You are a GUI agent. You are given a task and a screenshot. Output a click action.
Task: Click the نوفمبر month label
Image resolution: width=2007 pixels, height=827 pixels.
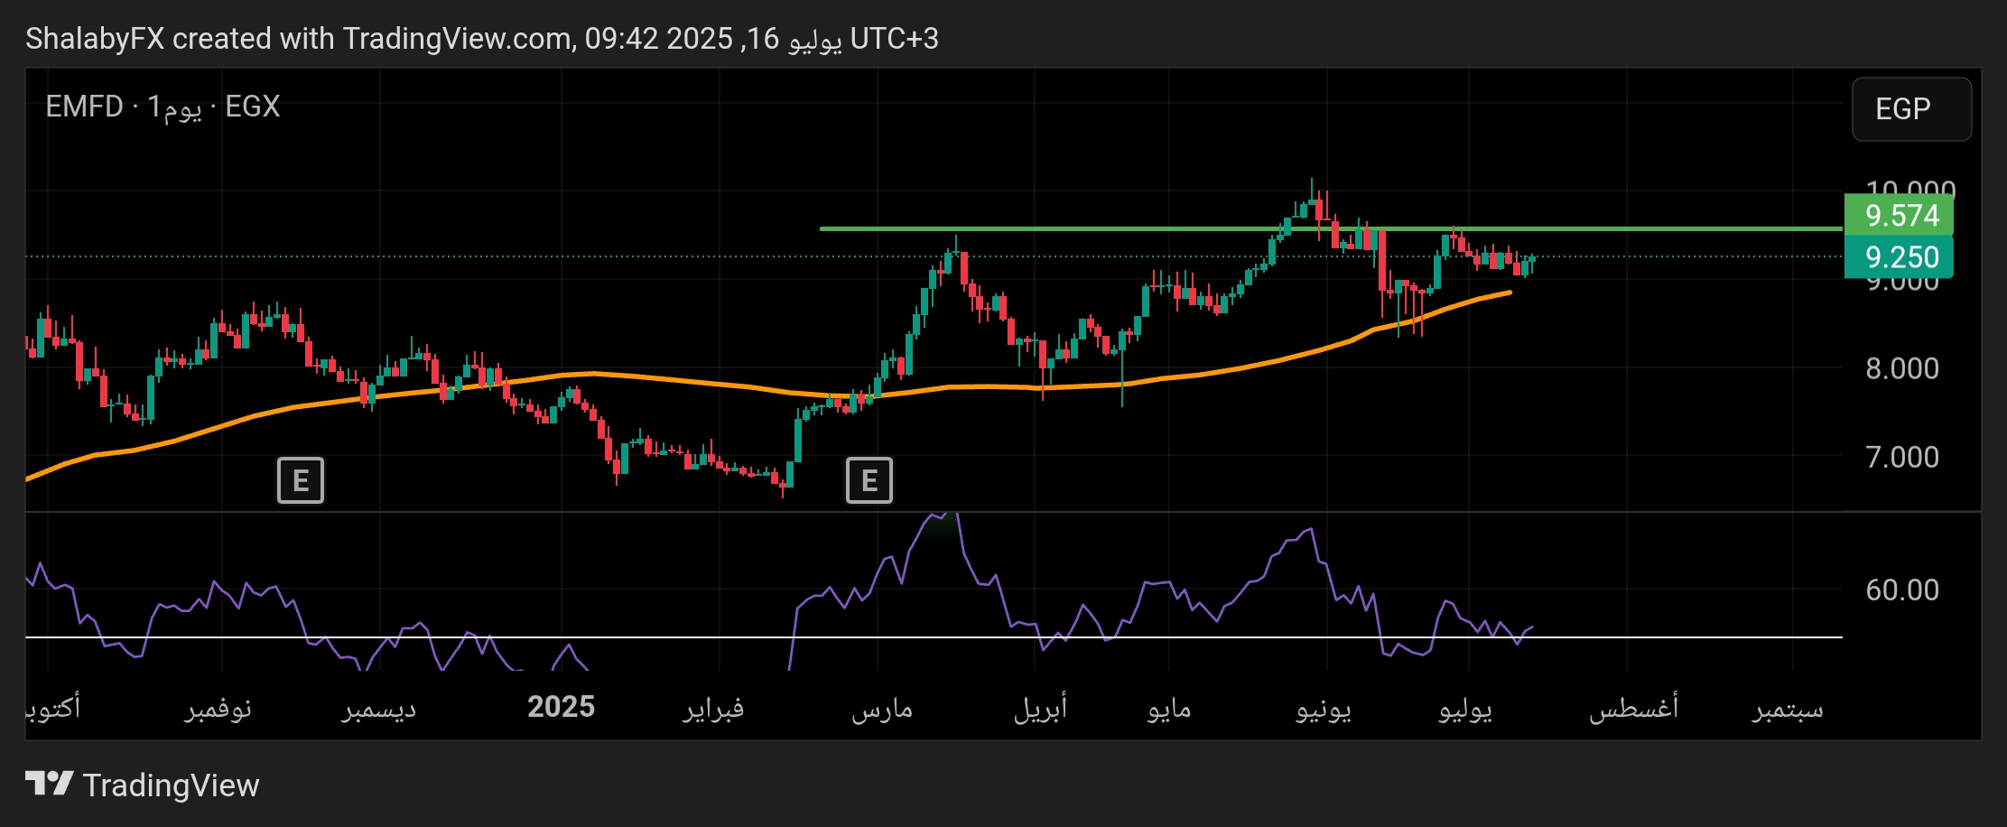(218, 708)
